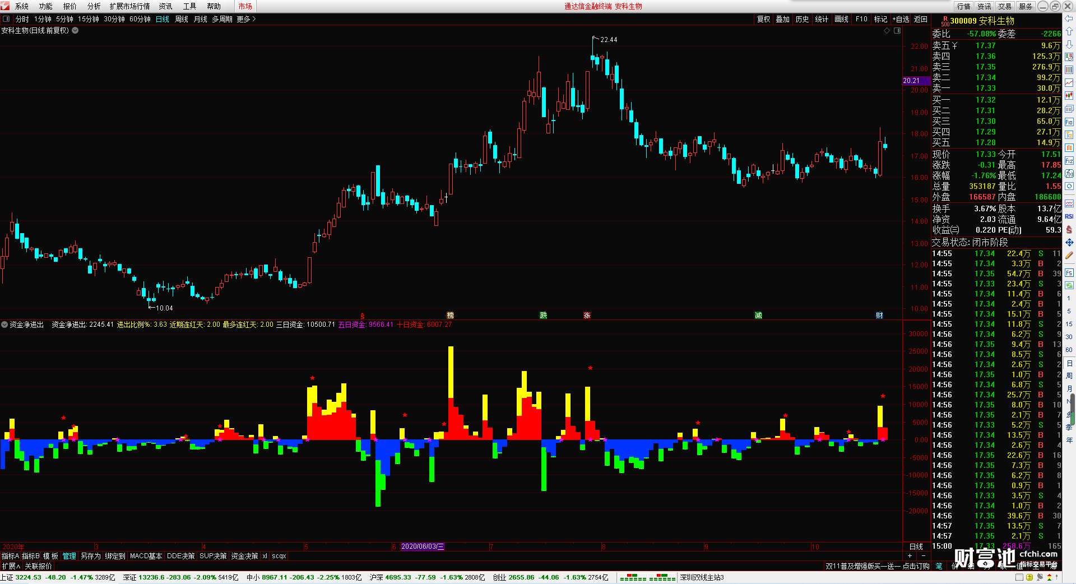Click the wave indicator icon above RSI
This screenshot has height=584, width=1076.
(1069, 203)
